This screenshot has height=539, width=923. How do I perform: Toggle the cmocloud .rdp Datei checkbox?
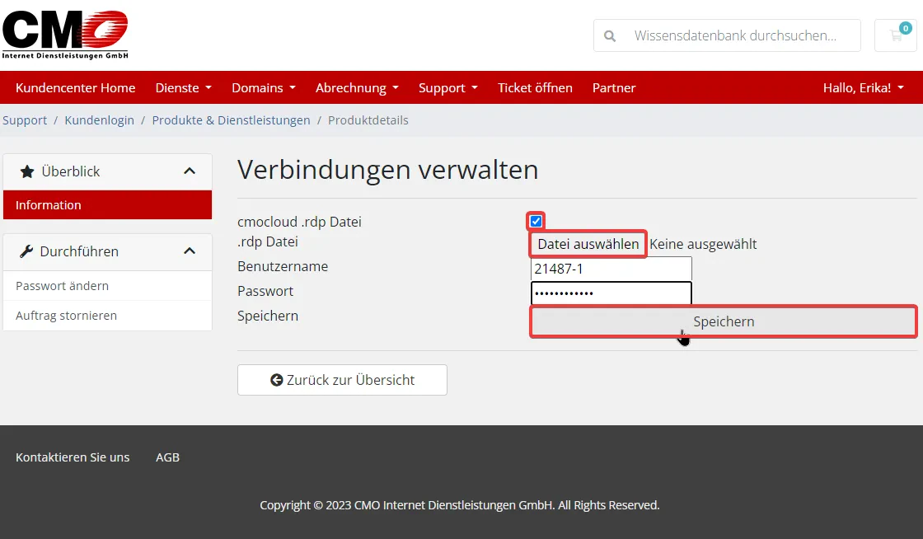click(536, 221)
